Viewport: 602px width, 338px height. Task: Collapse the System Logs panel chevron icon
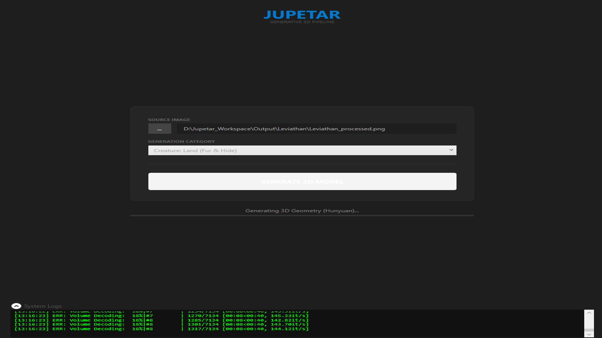(16, 306)
